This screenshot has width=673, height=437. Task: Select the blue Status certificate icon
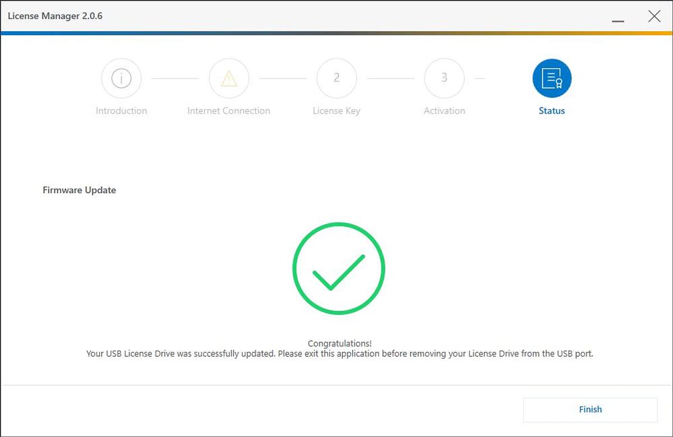click(x=552, y=78)
